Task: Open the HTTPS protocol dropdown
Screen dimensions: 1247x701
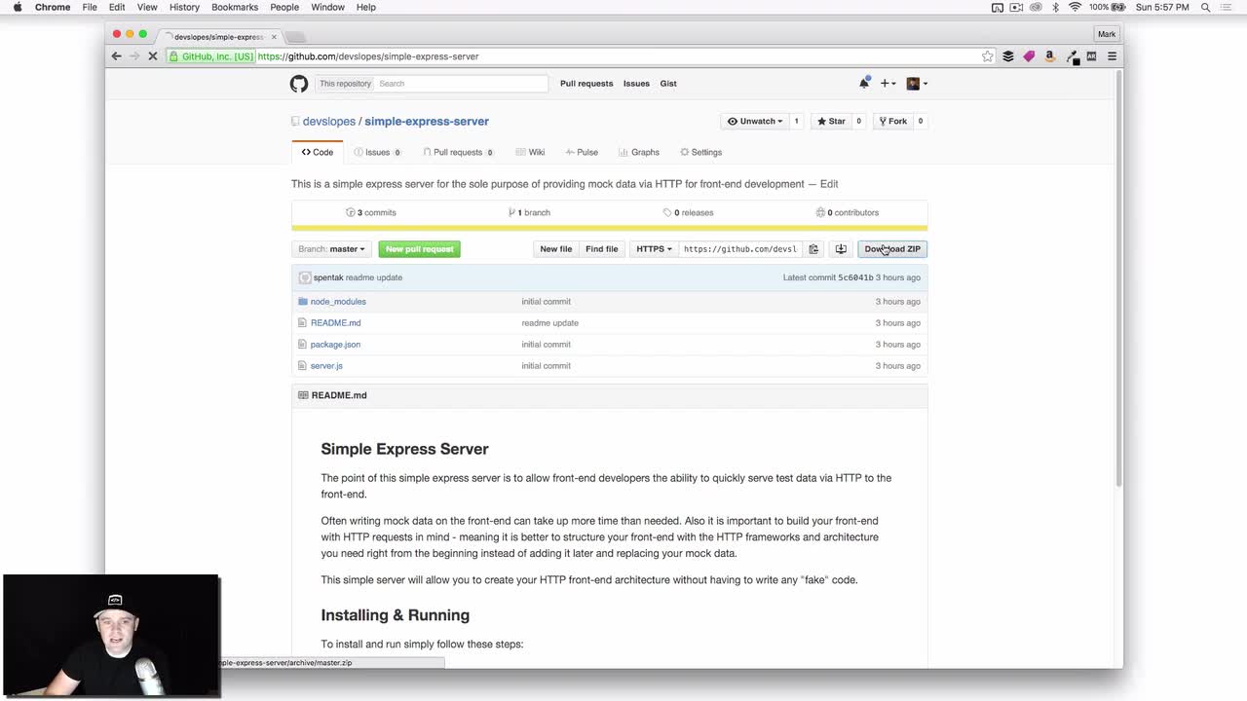Action: point(654,249)
